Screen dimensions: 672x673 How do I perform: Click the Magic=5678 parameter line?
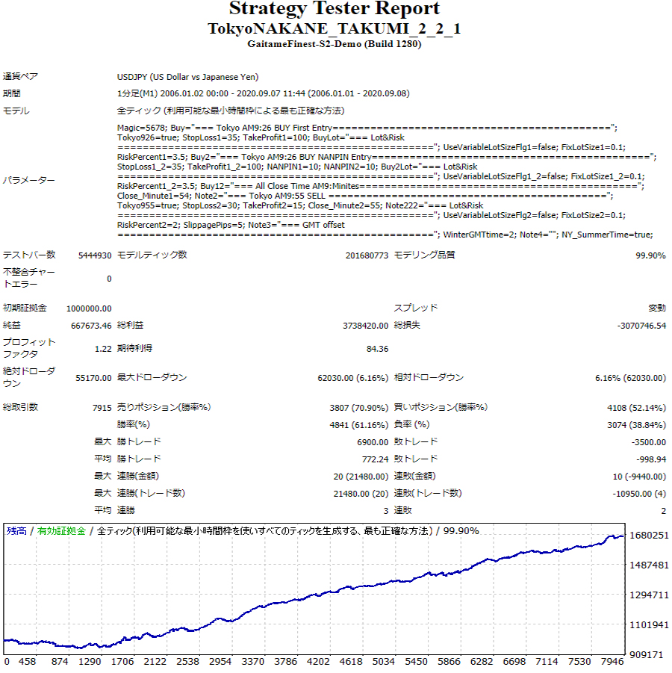(x=367, y=128)
